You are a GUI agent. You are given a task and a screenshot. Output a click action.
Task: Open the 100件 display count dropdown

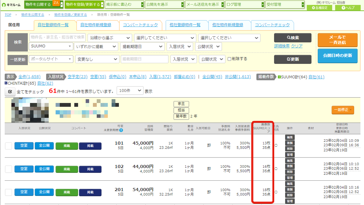coord(130,91)
